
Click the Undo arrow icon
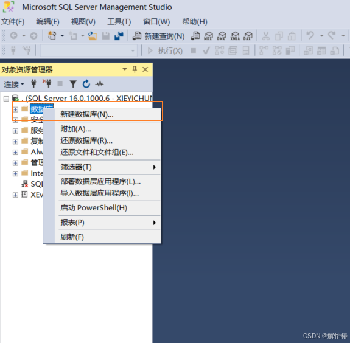310,35
